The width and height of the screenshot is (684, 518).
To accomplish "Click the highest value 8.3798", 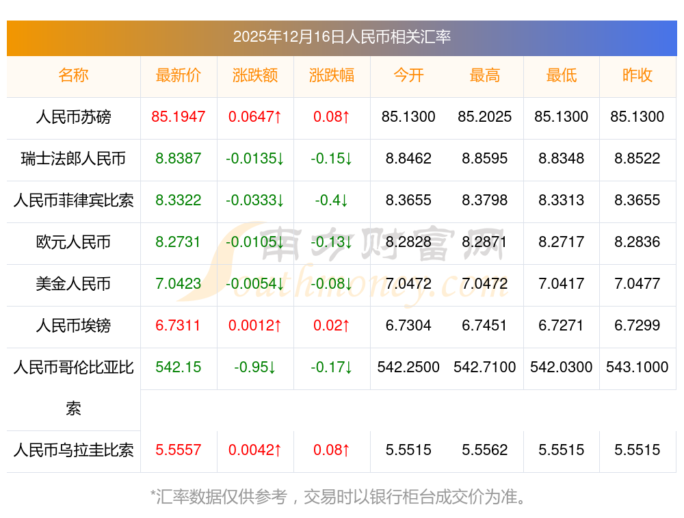I will point(485,200).
